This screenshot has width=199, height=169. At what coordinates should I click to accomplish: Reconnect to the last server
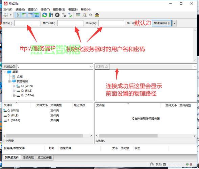70,15
